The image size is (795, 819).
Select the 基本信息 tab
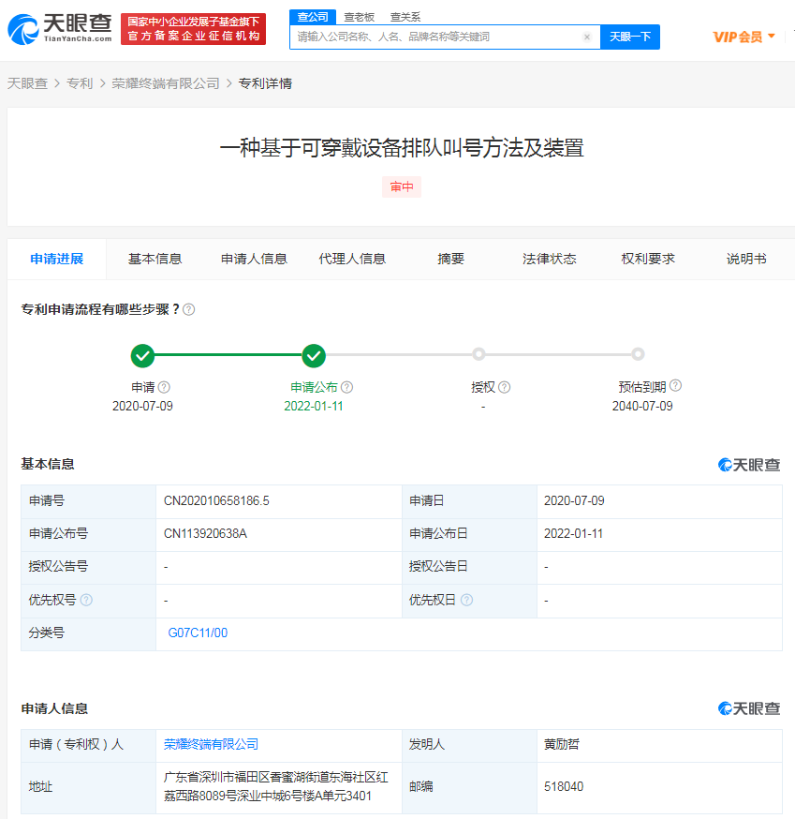click(x=155, y=259)
